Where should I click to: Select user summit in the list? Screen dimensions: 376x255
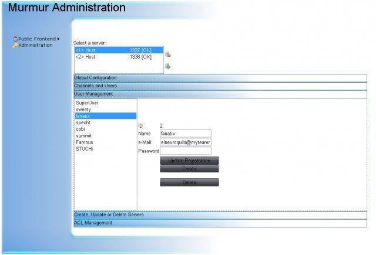pyautogui.click(x=106, y=135)
